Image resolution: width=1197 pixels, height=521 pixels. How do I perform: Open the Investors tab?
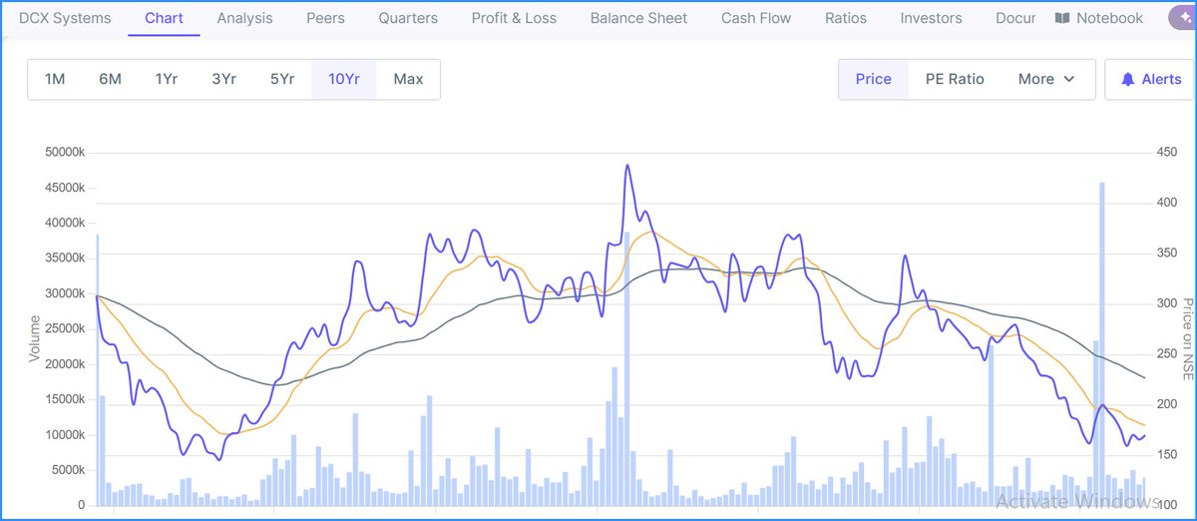coord(931,18)
